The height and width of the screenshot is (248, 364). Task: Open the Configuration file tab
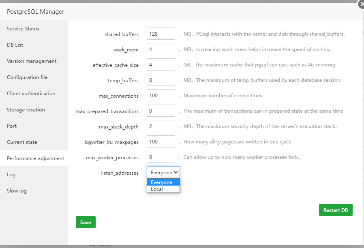27,77
